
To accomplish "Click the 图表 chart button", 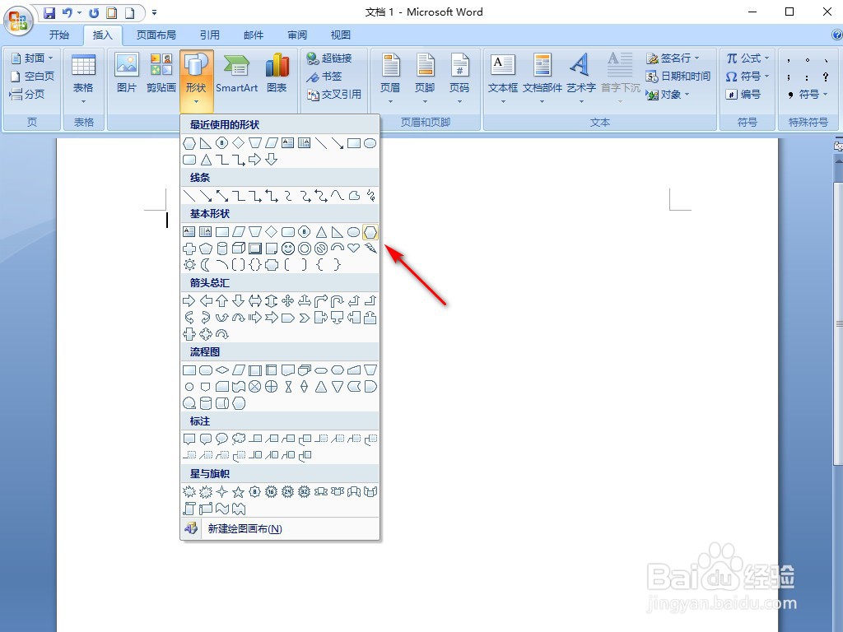I will point(277,73).
